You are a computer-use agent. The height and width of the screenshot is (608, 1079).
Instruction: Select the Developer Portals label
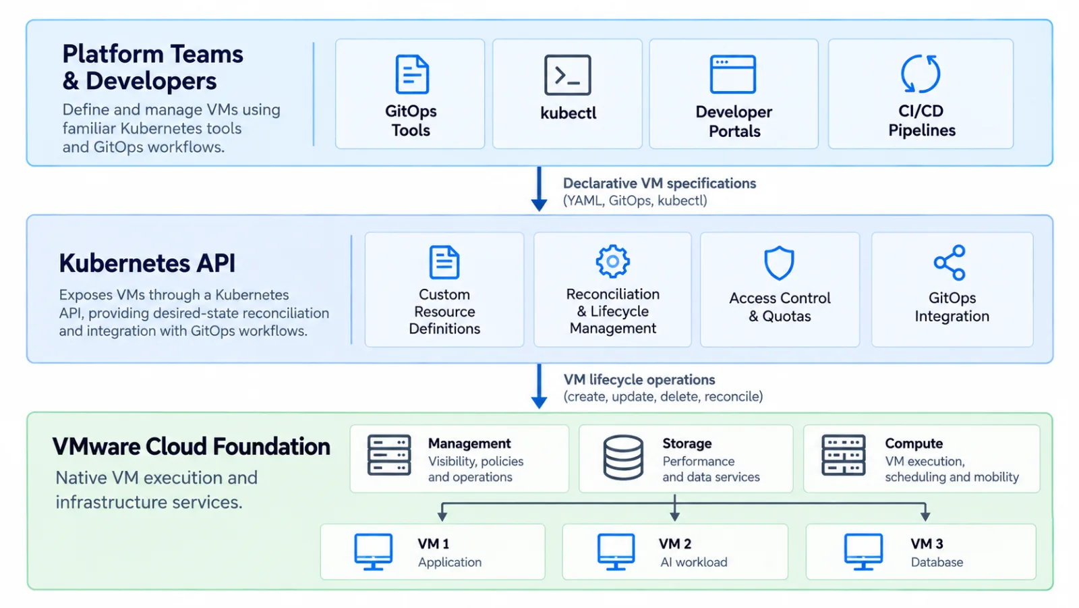pyautogui.click(x=734, y=121)
